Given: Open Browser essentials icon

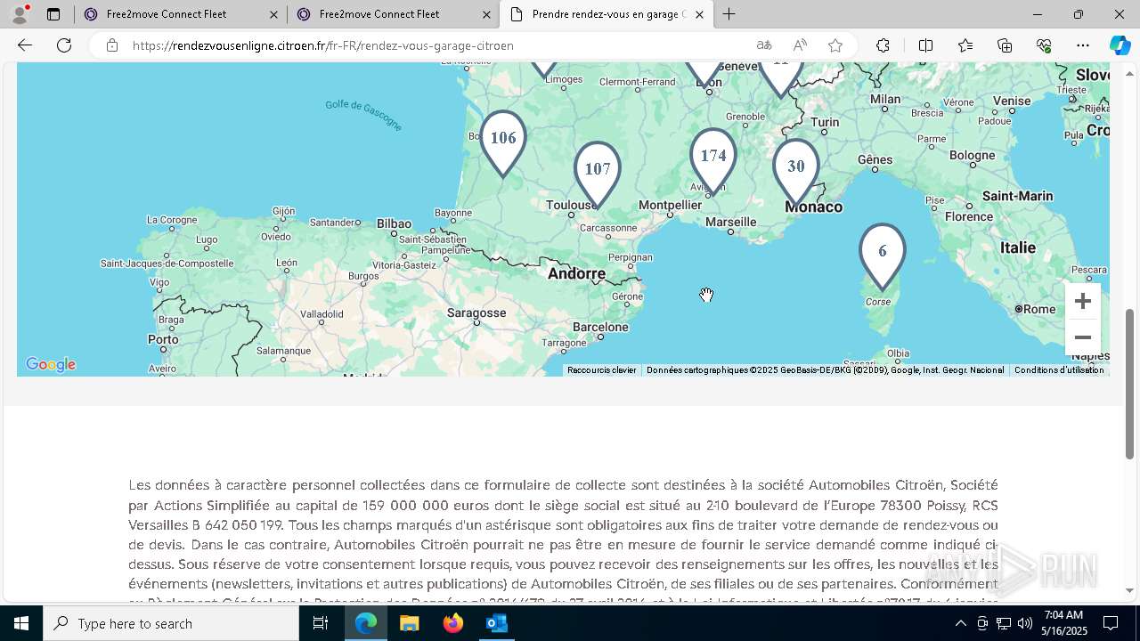Looking at the screenshot, I should [1044, 45].
